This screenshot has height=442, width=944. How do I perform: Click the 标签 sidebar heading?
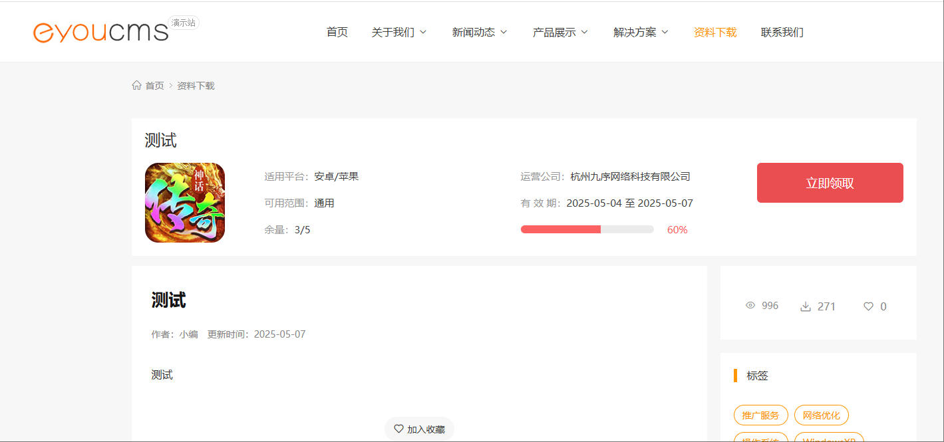[758, 376]
